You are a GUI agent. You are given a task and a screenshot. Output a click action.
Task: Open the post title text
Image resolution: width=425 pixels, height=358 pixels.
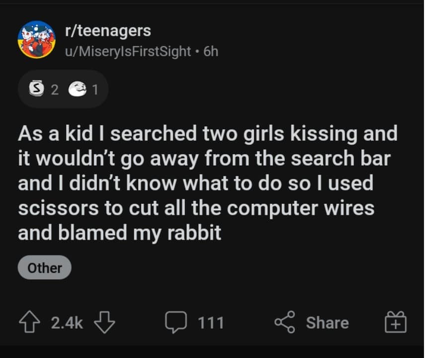tap(207, 183)
